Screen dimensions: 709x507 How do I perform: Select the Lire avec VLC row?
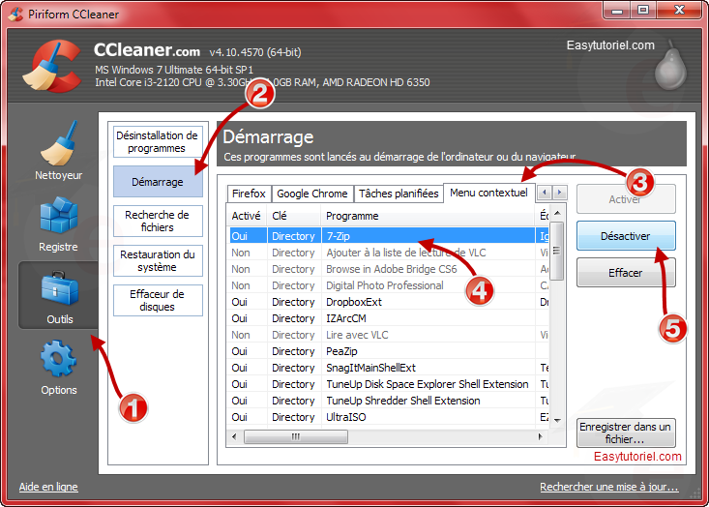388,335
